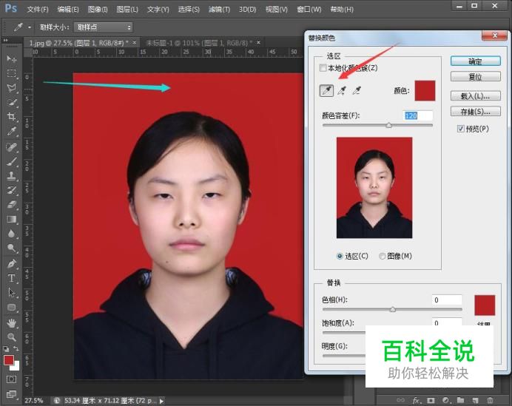Screen dimensions: 512x406
Task: Select the Rectangular Marquee tool
Action: click(x=12, y=73)
